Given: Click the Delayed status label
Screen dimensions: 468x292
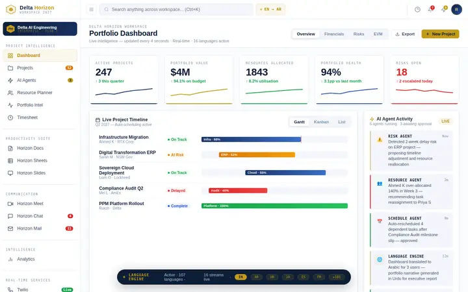Looking at the screenshot, I should [x=176, y=191].
